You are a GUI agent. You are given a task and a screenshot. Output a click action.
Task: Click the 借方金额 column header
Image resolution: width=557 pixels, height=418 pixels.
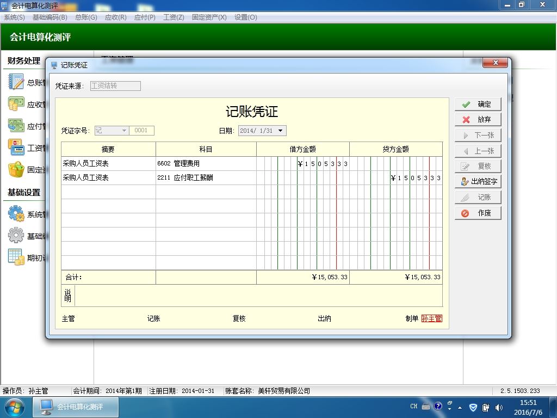[303, 149]
